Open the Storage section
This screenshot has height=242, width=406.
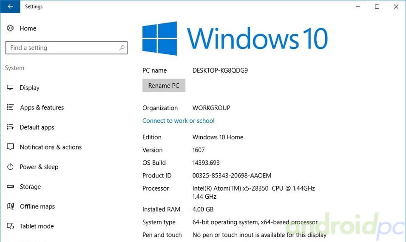click(30, 187)
